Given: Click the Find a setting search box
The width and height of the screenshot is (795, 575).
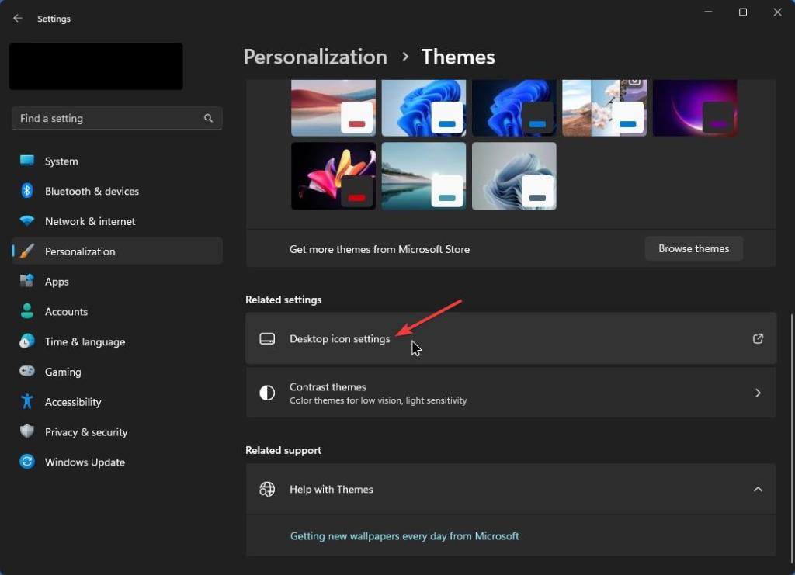Looking at the screenshot, I should [x=109, y=118].
